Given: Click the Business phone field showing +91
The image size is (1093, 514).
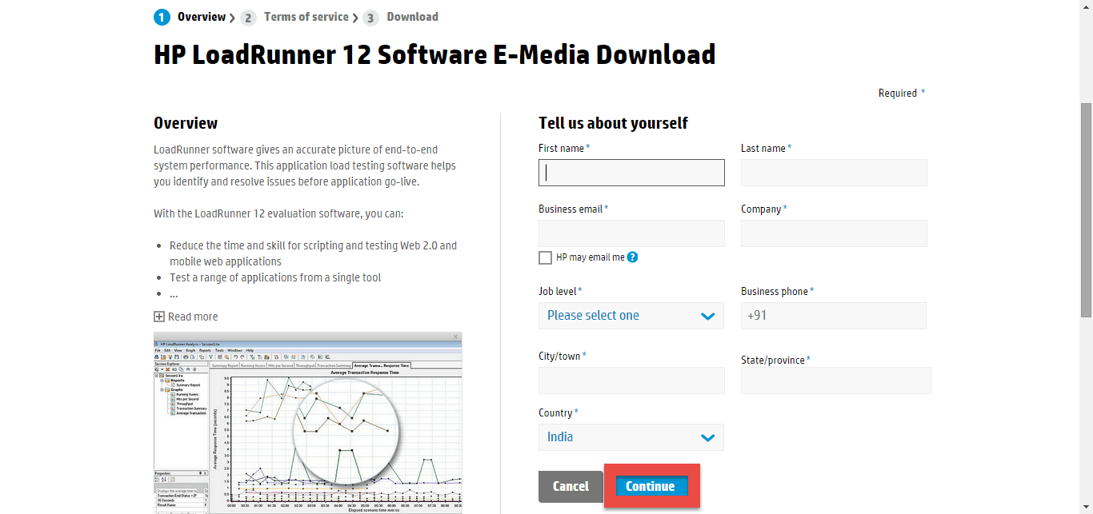Looking at the screenshot, I should click(834, 316).
